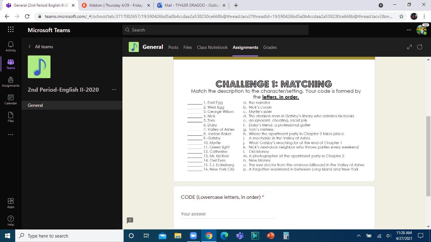
Task: Open the volume control in system tray
Action: (389, 236)
